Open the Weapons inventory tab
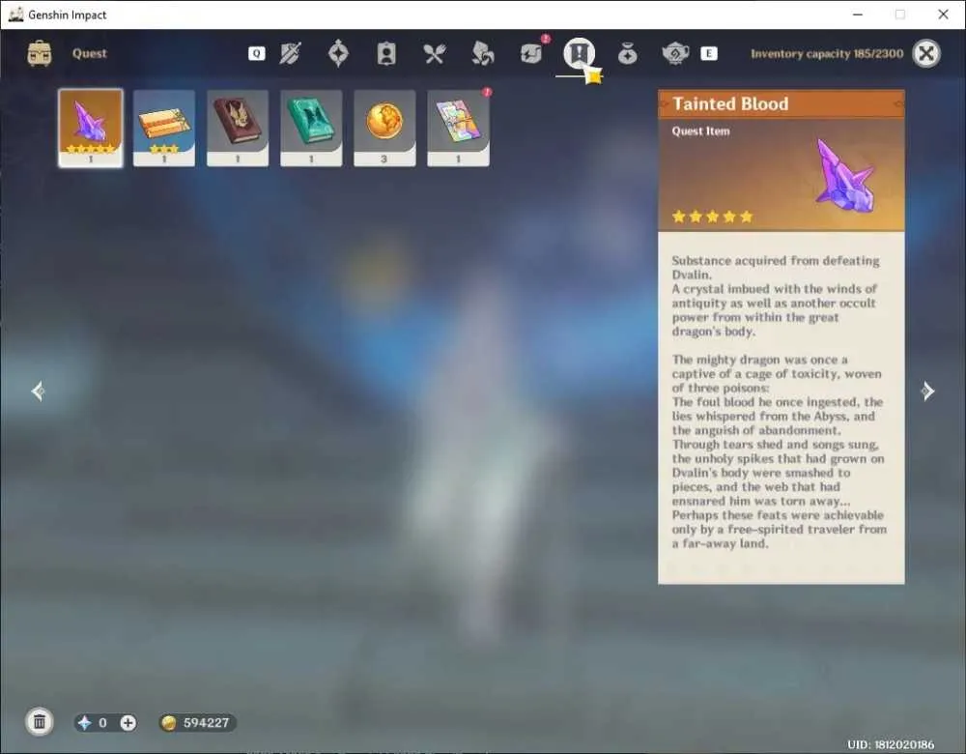 (290, 53)
